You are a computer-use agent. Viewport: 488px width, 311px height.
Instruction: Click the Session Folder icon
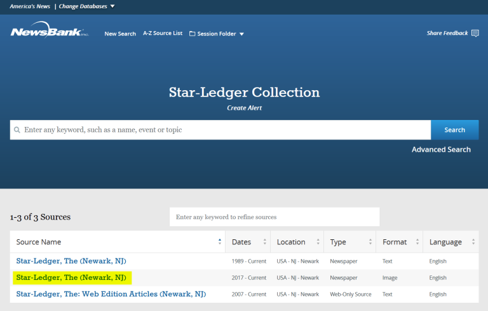coord(192,34)
